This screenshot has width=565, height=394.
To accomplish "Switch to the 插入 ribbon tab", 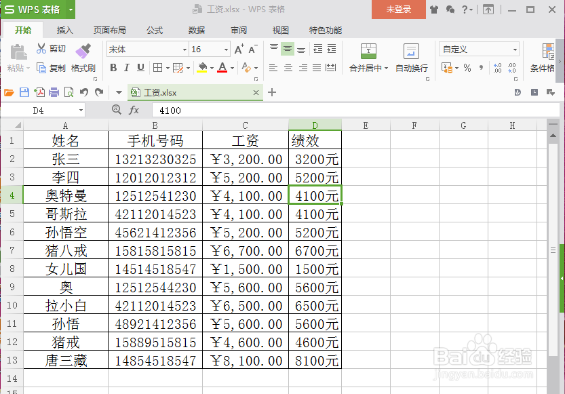I will pos(64,30).
